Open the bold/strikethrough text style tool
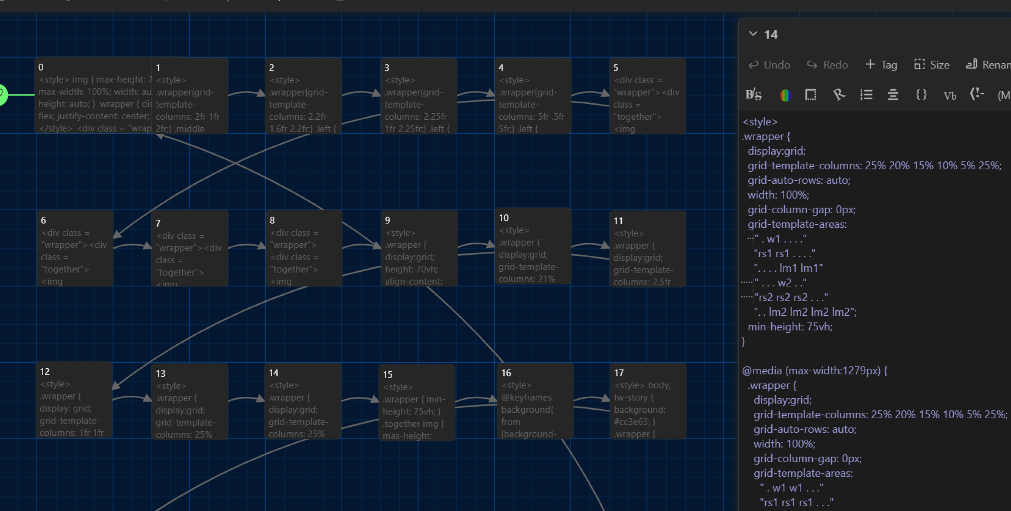This screenshot has width=1011, height=511. (x=753, y=94)
